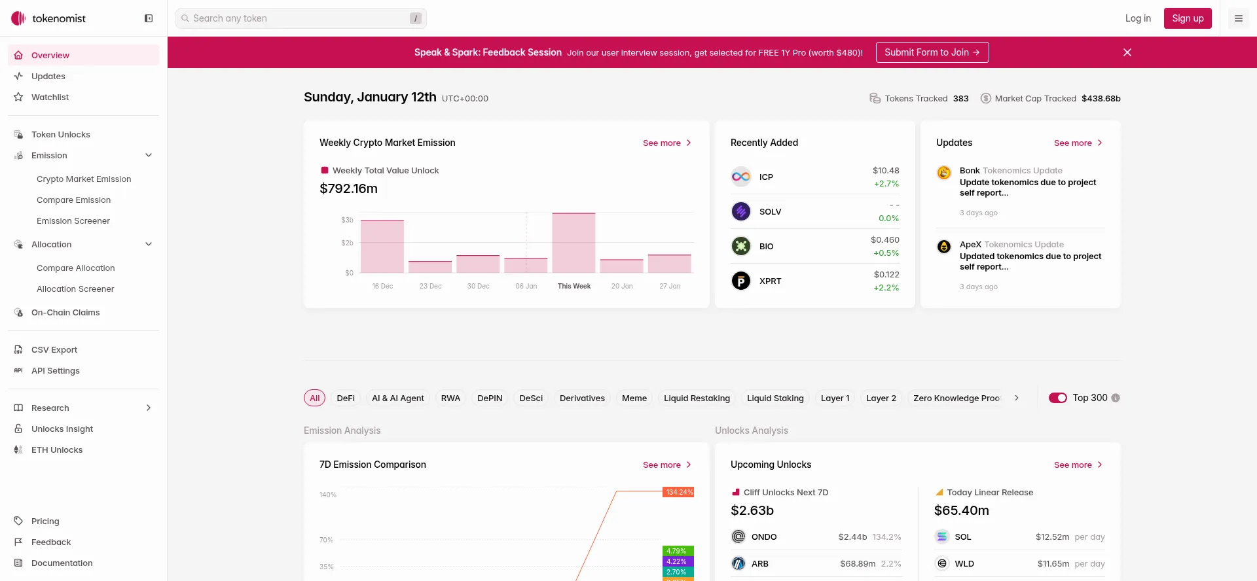Click the ARB token icon

738,563
